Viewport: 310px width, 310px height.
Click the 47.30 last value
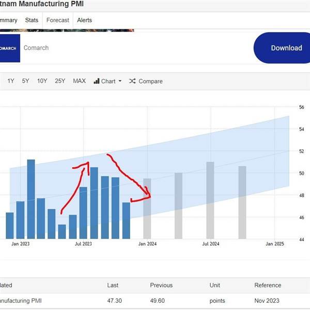coord(115,301)
